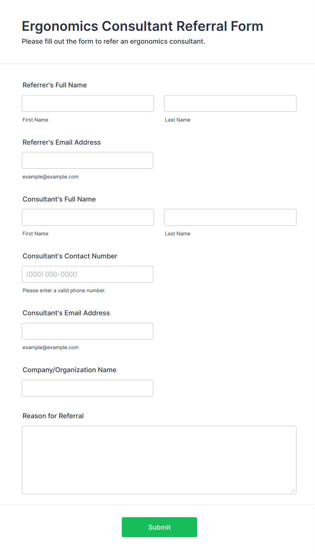Click the Ergonomics Consultant Referral Form heading

pyautogui.click(x=142, y=26)
